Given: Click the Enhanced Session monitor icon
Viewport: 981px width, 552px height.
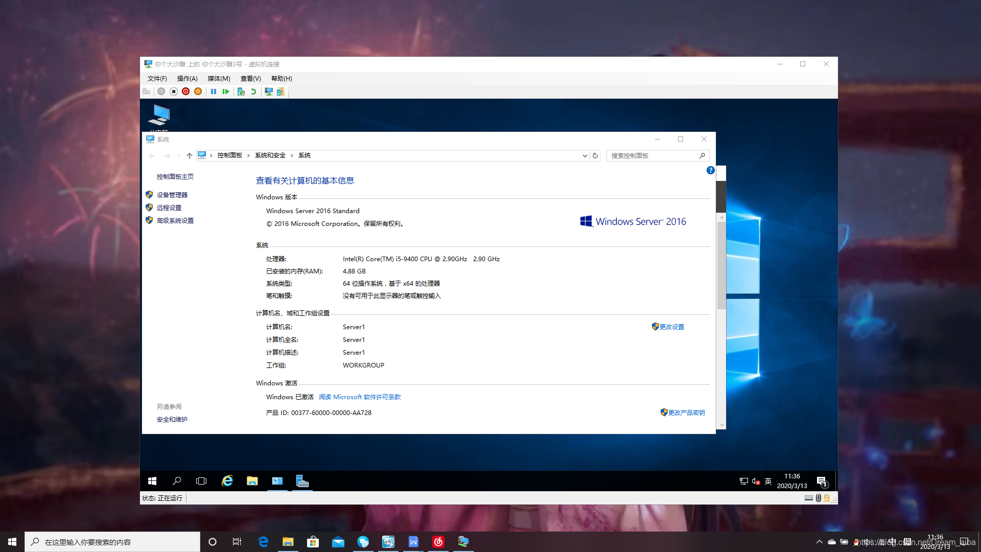Looking at the screenshot, I should click(x=269, y=91).
